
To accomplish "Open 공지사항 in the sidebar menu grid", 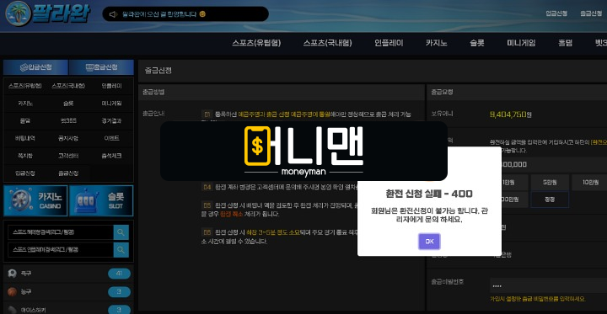I will pos(68,138).
